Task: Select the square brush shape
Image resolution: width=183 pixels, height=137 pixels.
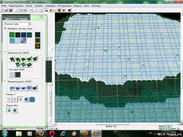Action: pos(15,110)
